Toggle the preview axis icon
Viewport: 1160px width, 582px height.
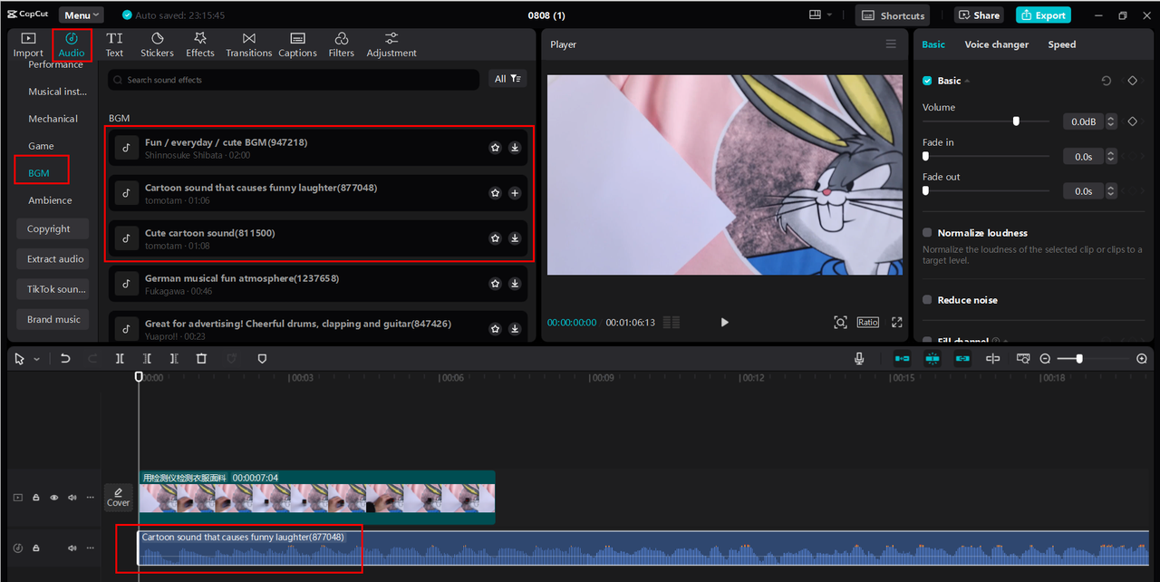(x=992, y=359)
